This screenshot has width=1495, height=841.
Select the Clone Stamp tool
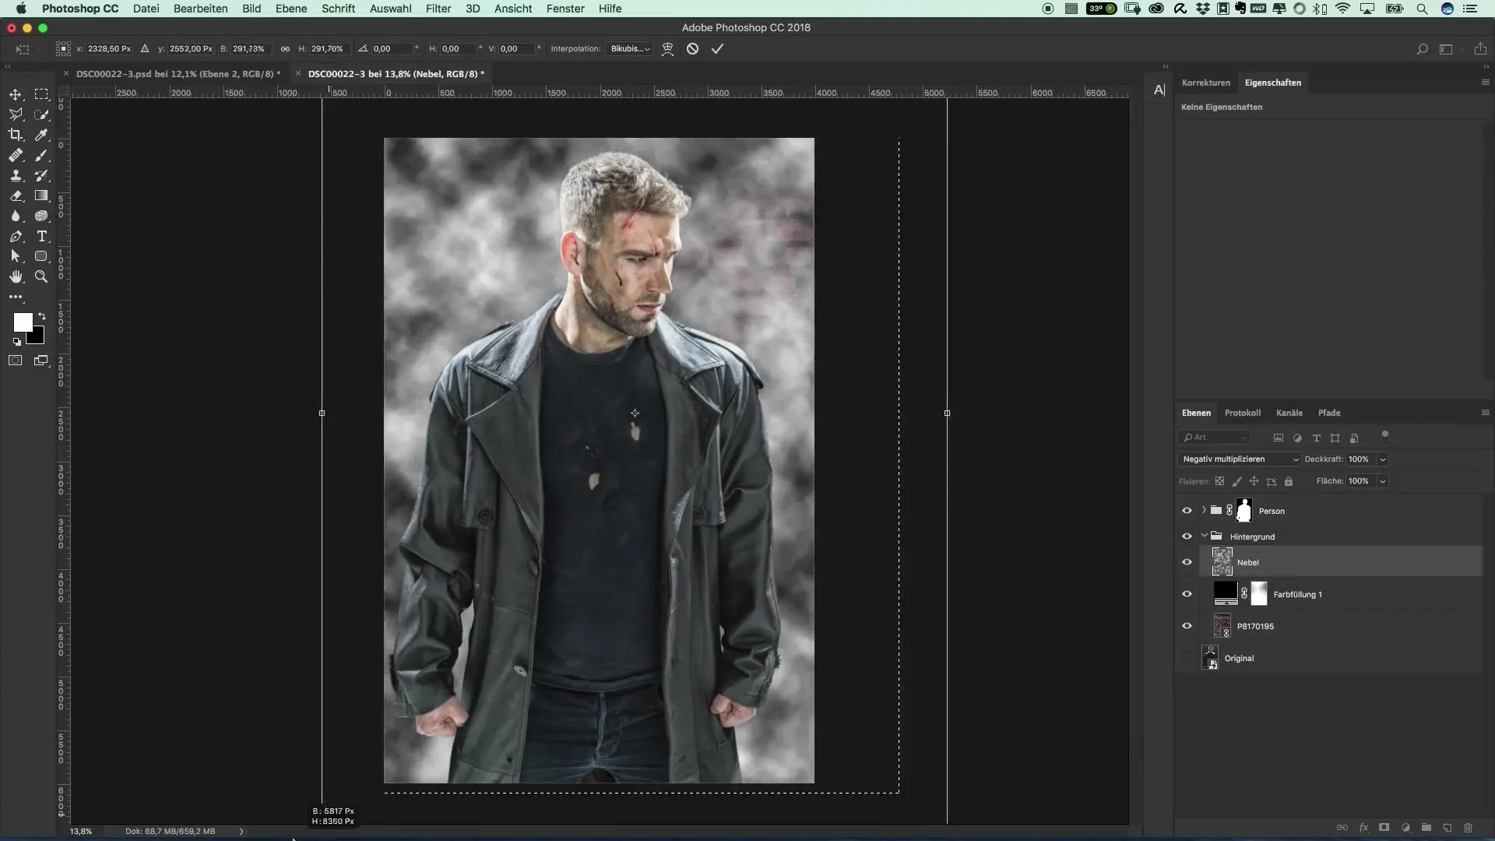[16, 175]
